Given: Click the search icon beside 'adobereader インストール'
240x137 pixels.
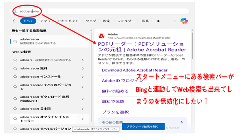Looking at the screenshot, I should [15, 77].
